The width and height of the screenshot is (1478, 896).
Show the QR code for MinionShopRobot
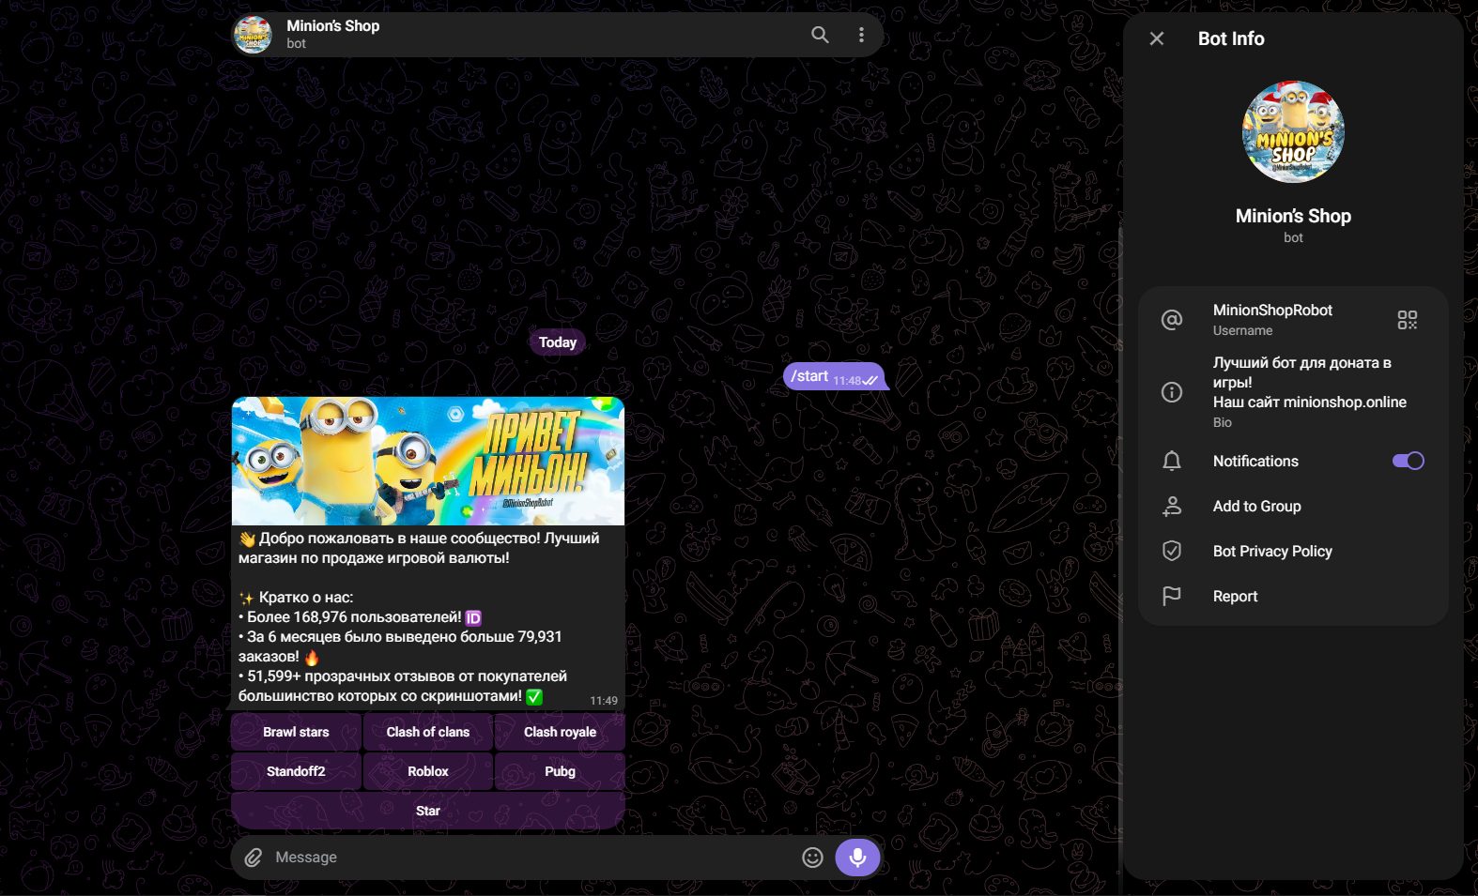coord(1407,320)
